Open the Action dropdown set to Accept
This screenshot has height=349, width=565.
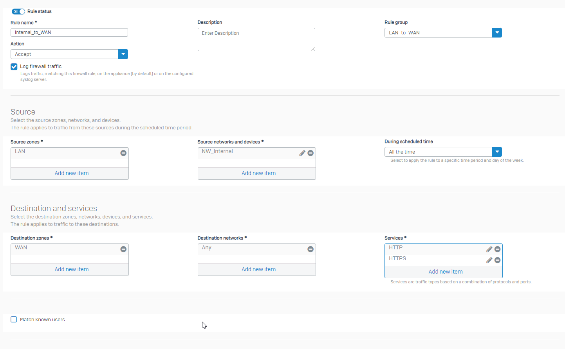point(123,54)
